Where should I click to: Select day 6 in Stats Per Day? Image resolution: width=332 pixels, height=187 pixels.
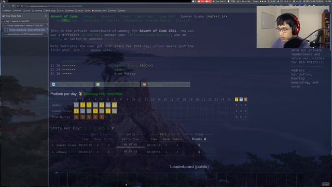pyautogui.click(x=108, y=128)
